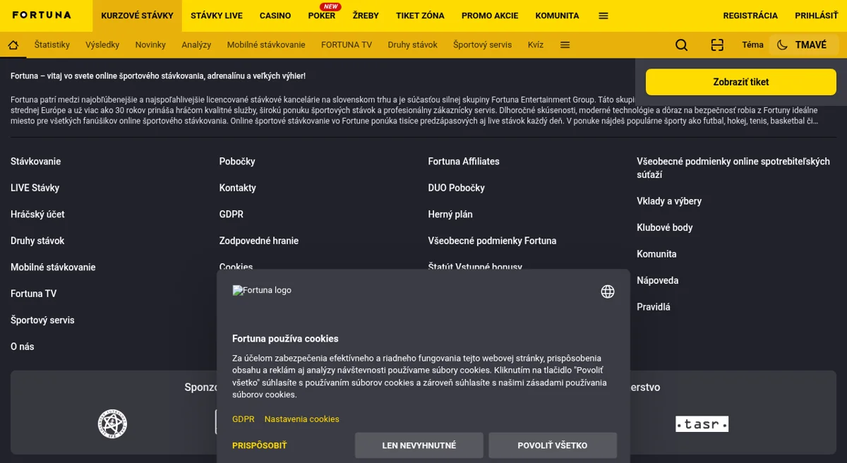Open the home icon in sub navigation
The image size is (847, 463).
pos(13,45)
